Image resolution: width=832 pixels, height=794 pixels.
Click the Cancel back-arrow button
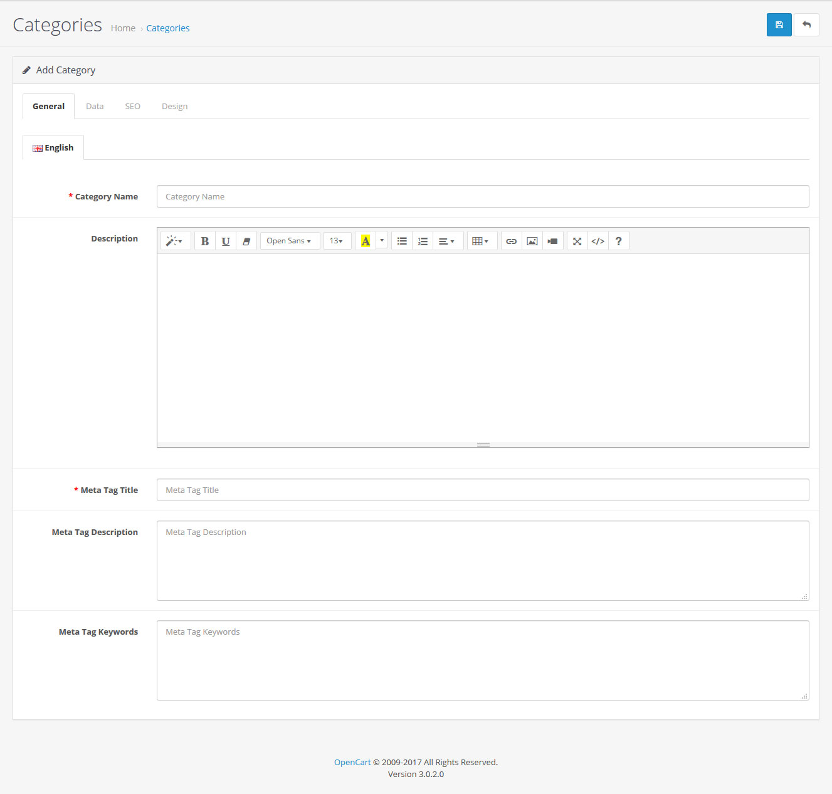coord(806,25)
